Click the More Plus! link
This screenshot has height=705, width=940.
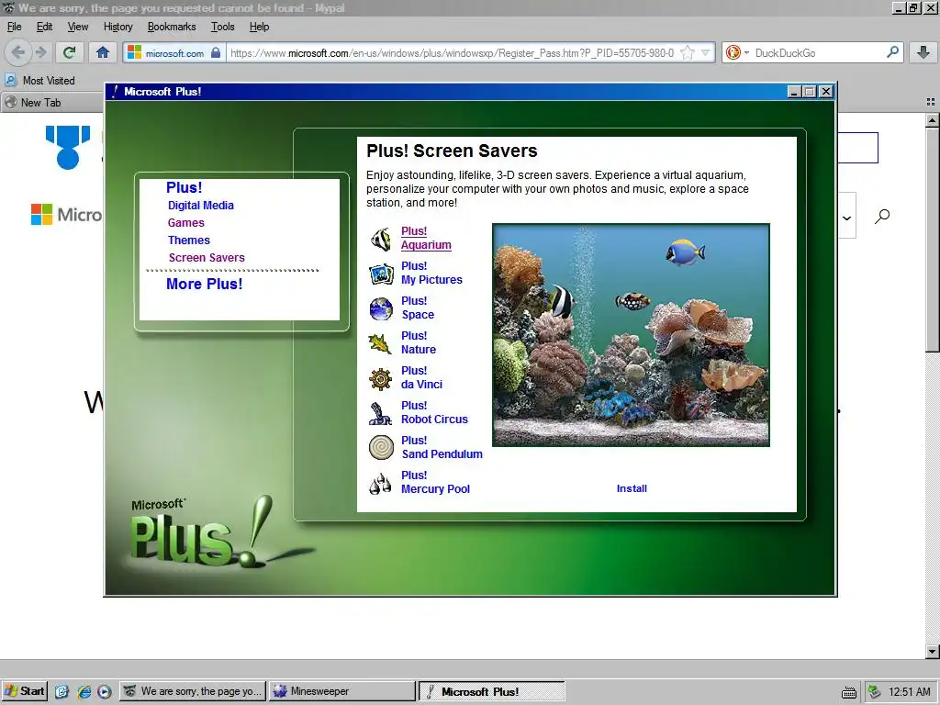[x=205, y=284]
